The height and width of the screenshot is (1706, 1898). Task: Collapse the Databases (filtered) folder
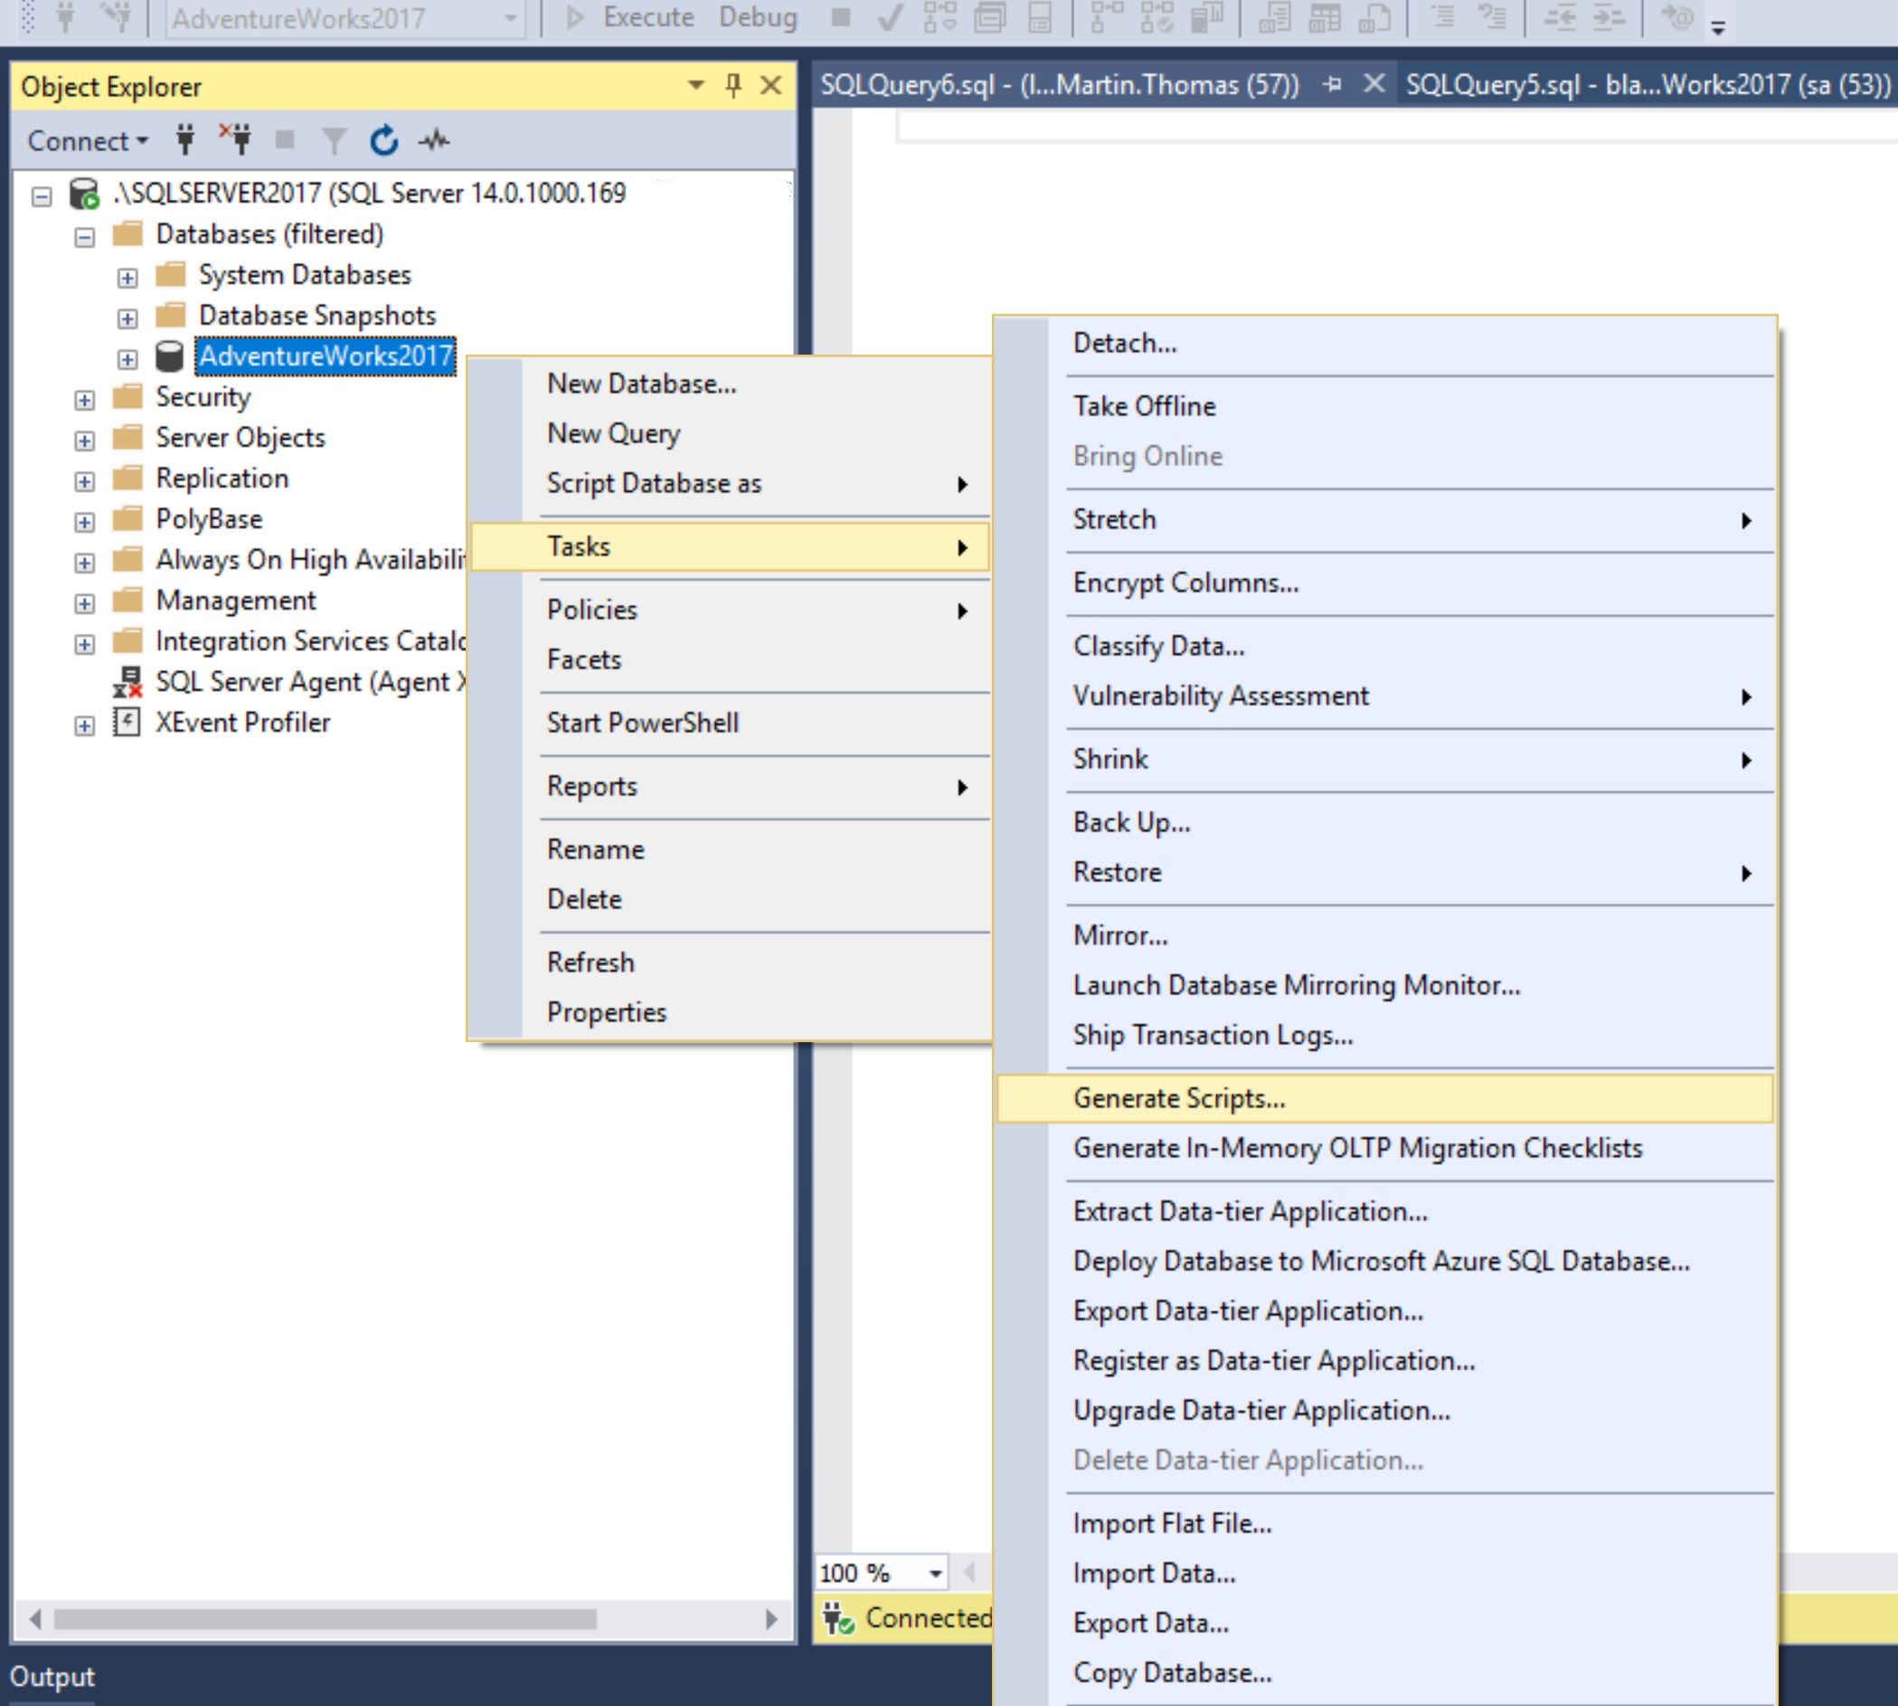(x=84, y=237)
